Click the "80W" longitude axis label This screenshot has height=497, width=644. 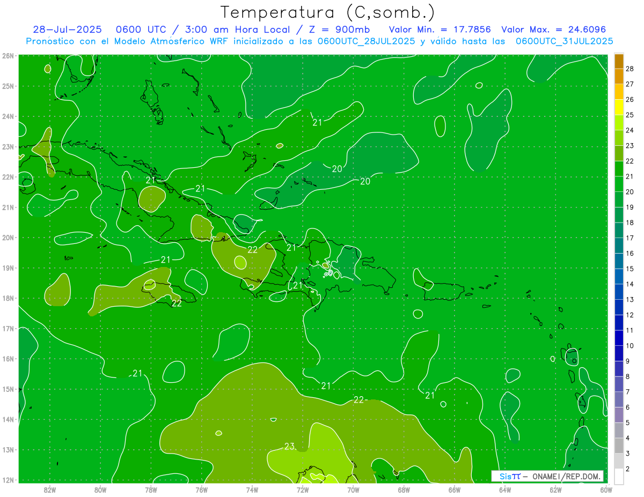click(100, 489)
